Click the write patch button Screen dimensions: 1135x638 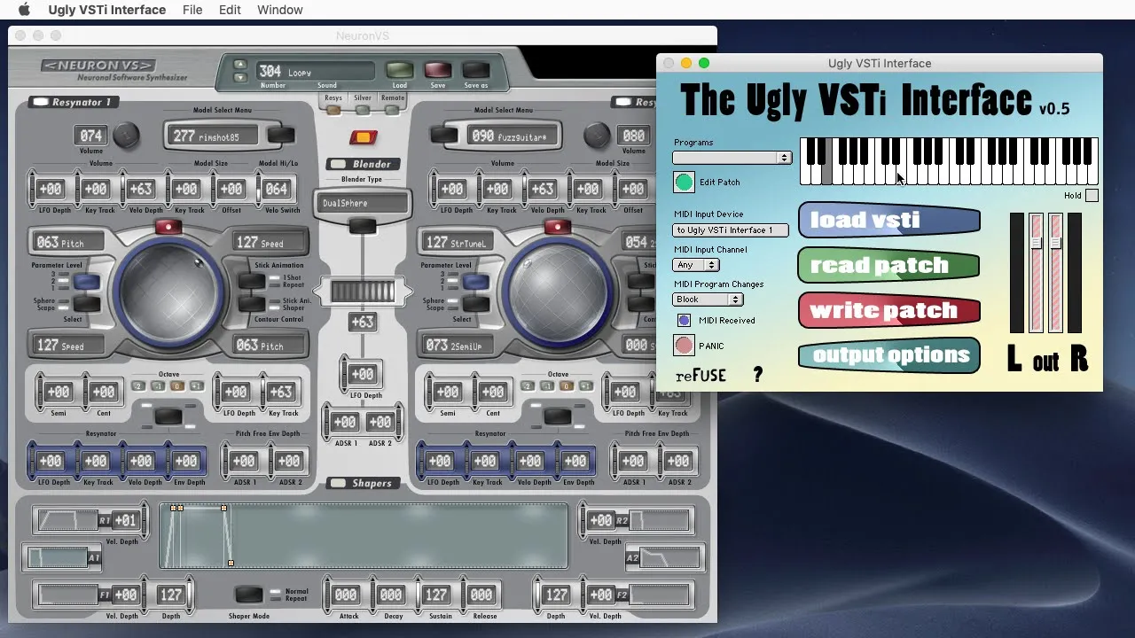point(888,310)
